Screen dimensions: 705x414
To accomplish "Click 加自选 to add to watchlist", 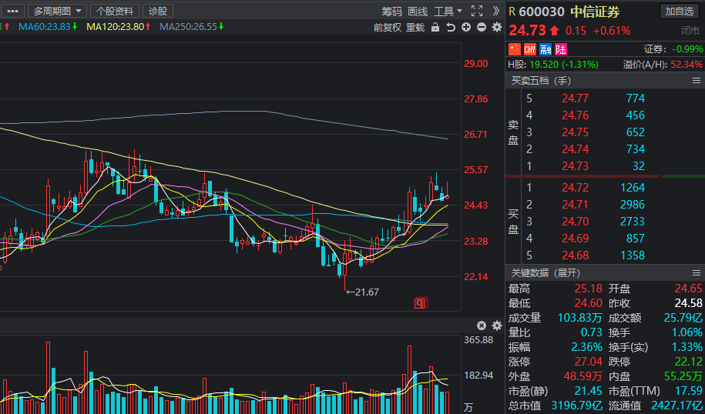I will pyautogui.click(x=680, y=12).
